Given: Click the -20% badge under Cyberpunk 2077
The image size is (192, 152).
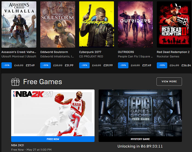Looking at the screenshot, I should tap(84, 65).
